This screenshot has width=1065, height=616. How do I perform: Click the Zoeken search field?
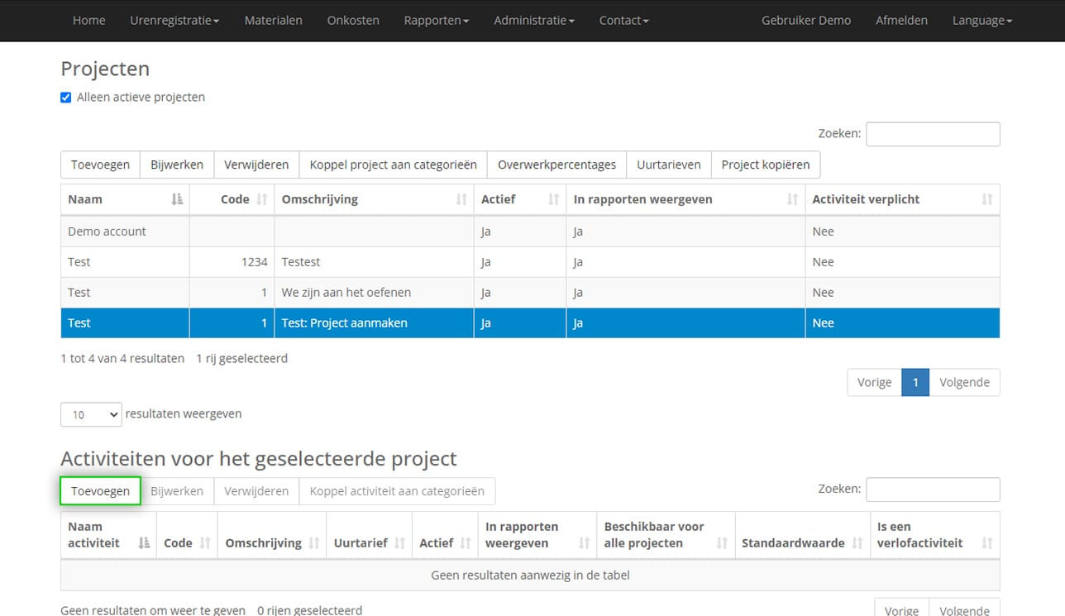[x=933, y=133]
